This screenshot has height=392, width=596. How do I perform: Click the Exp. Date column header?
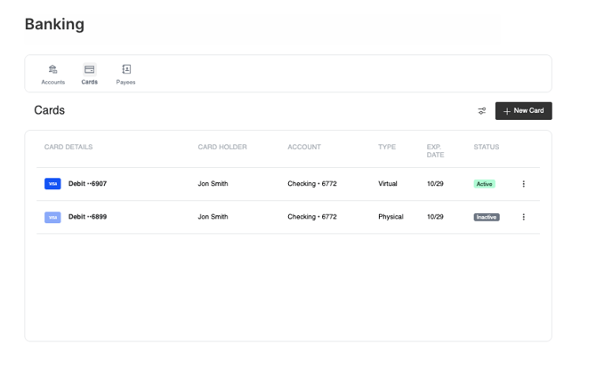[434, 151]
